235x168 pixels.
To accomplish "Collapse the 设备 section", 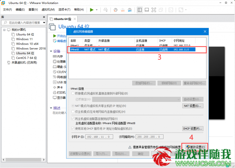I will [x=51, y=51].
